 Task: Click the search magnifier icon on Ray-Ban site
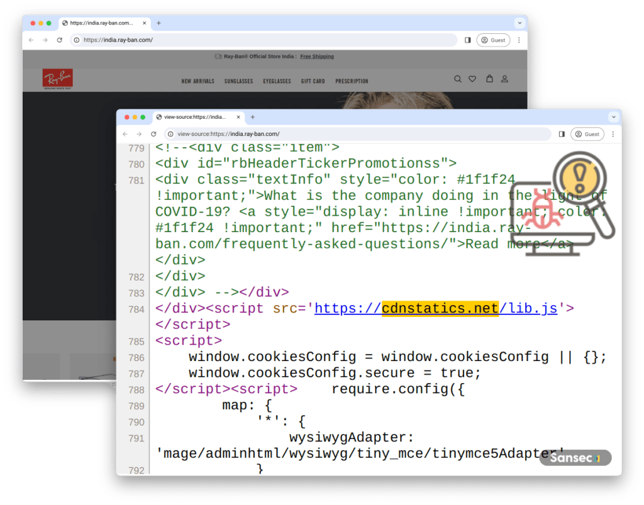(458, 79)
